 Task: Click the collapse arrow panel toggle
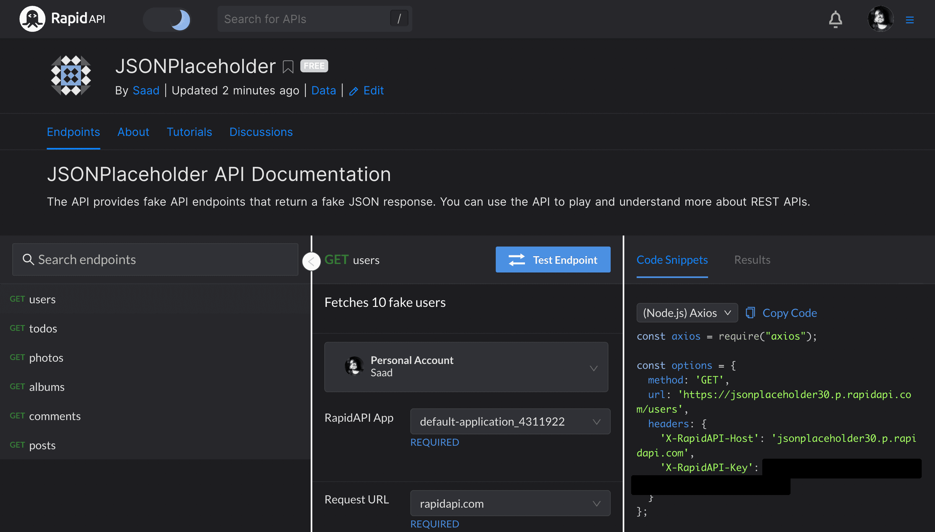click(311, 260)
